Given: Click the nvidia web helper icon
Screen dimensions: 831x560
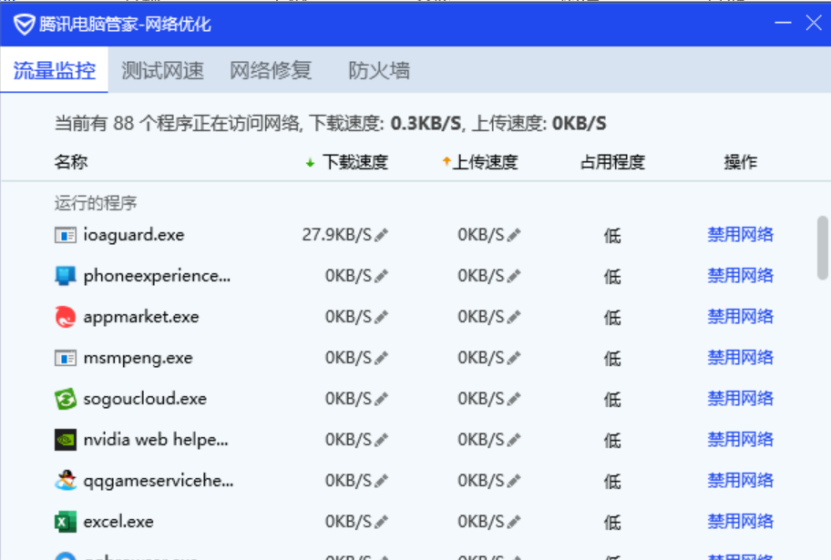Looking at the screenshot, I should click(x=65, y=440).
